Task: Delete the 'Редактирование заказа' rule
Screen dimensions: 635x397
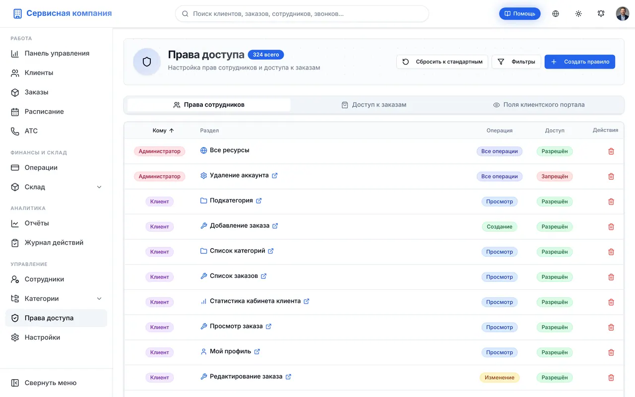Action: pyautogui.click(x=611, y=378)
